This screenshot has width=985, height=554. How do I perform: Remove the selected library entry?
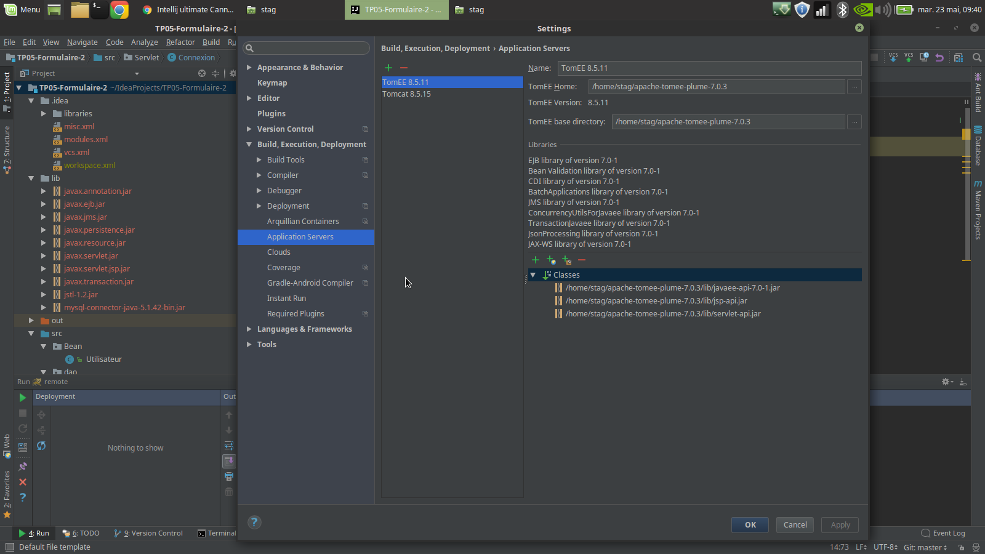pos(582,260)
